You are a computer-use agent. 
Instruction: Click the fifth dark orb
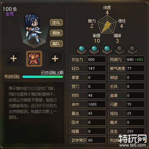point(132,50)
